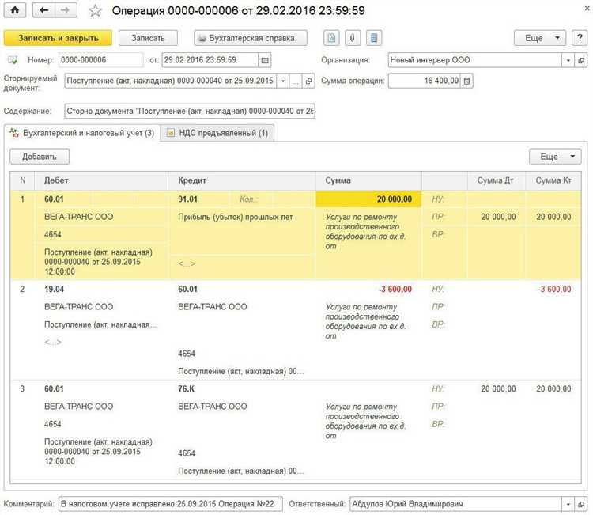Click Записать и закрыть button
This screenshot has height=515, width=593.
point(57,38)
